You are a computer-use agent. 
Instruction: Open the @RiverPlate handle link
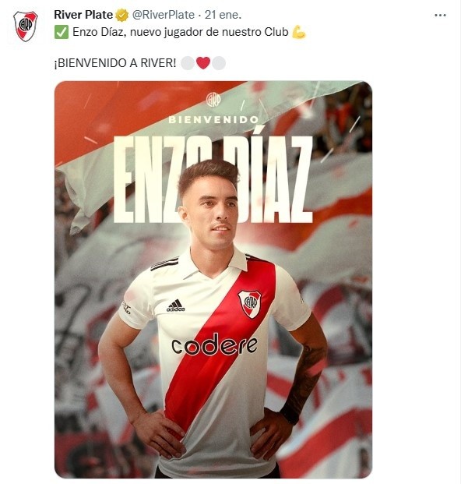[x=163, y=15]
